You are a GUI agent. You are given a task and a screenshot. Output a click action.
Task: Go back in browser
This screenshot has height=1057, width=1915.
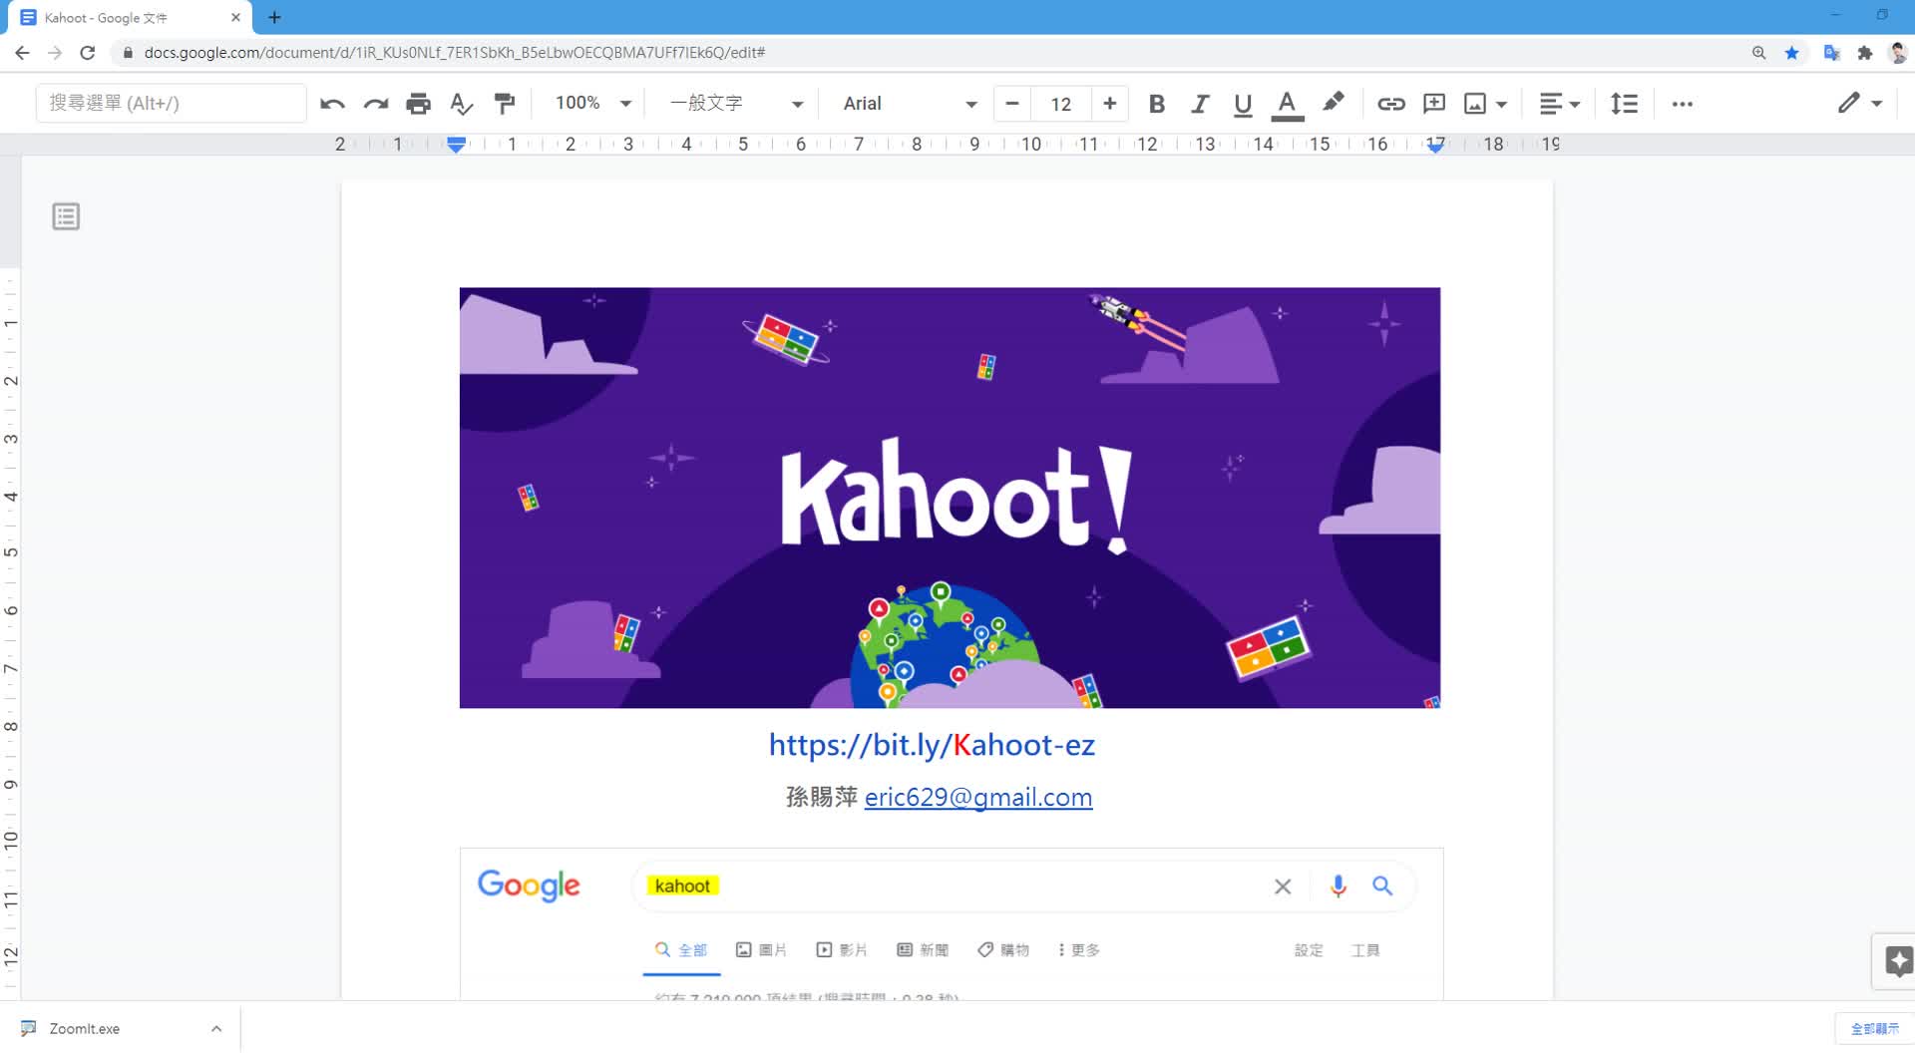(22, 53)
